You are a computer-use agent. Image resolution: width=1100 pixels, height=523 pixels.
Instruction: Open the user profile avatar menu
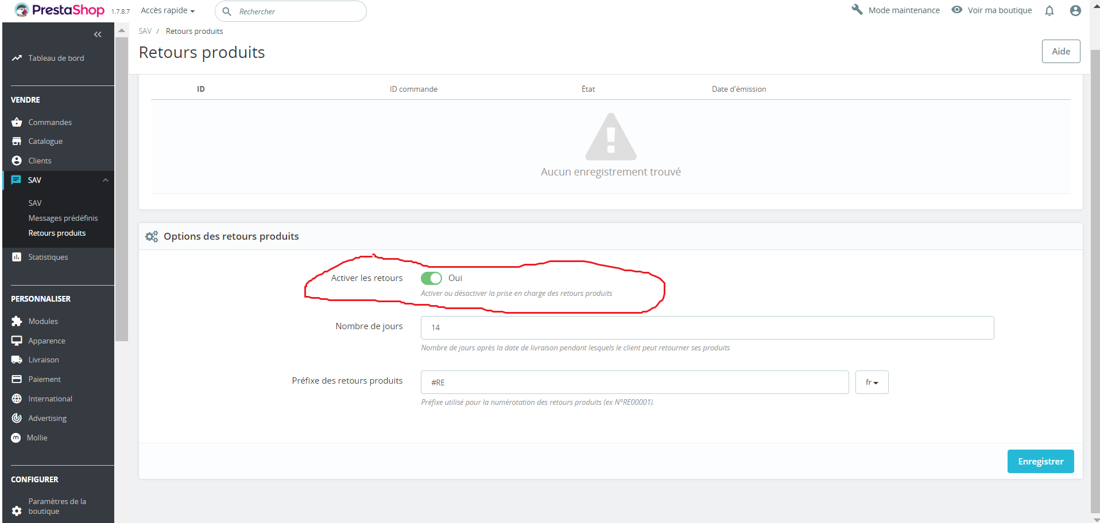(1076, 10)
